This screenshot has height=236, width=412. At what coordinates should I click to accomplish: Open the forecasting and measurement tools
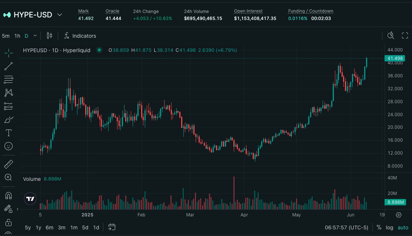coord(9,106)
